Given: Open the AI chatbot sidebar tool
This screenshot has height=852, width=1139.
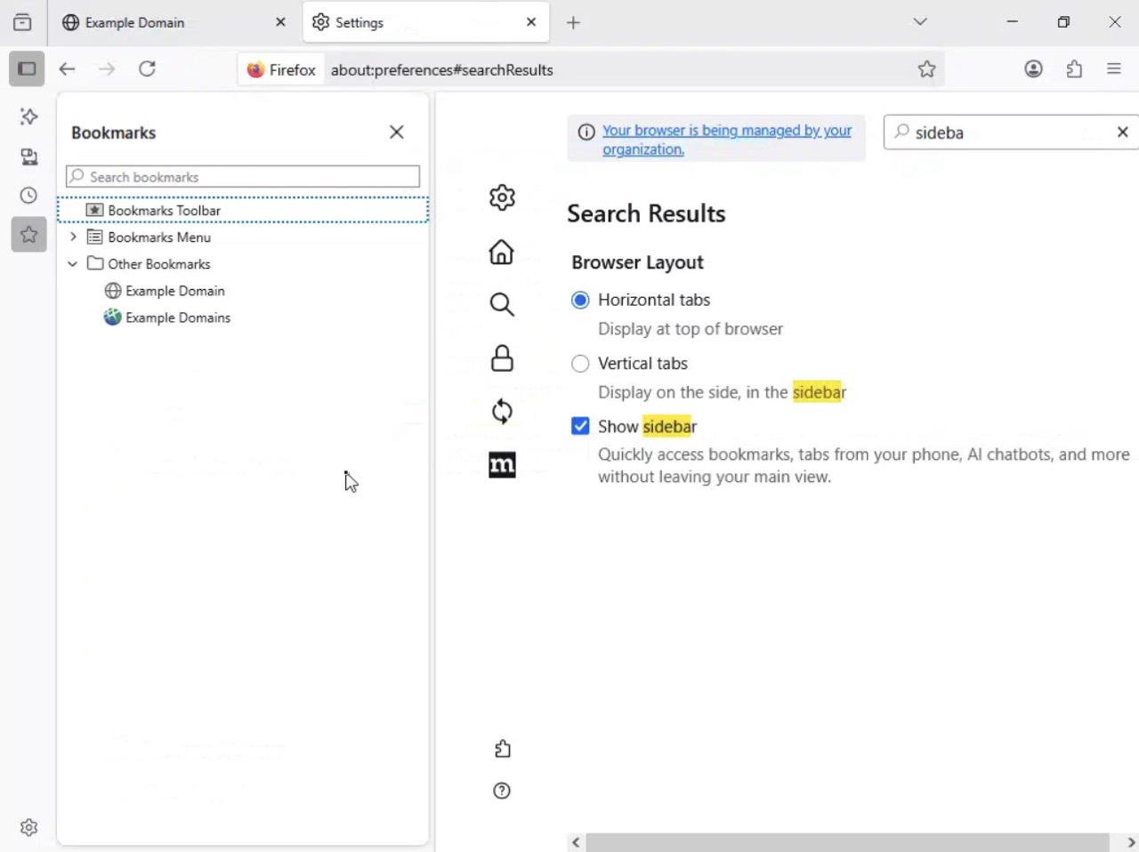Looking at the screenshot, I should coord(28,117).
